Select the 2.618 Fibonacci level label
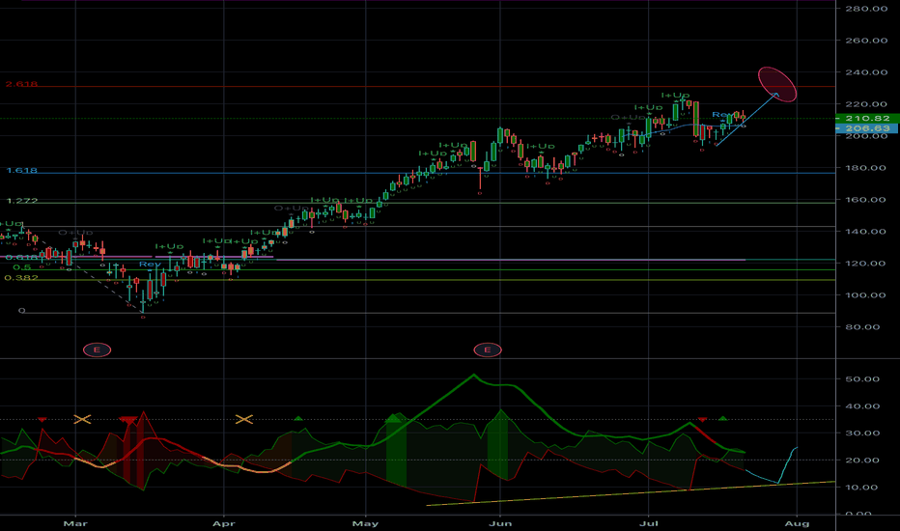900x531 pixels. pos(22,84)
